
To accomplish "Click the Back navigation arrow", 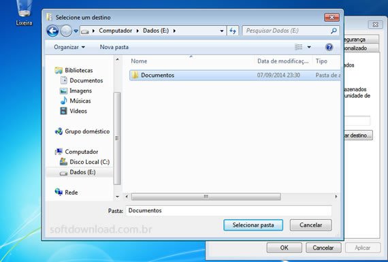I will (52, 31).
